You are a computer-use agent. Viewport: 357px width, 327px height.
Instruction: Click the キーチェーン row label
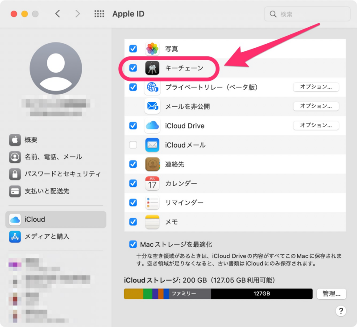pos(184,68)
